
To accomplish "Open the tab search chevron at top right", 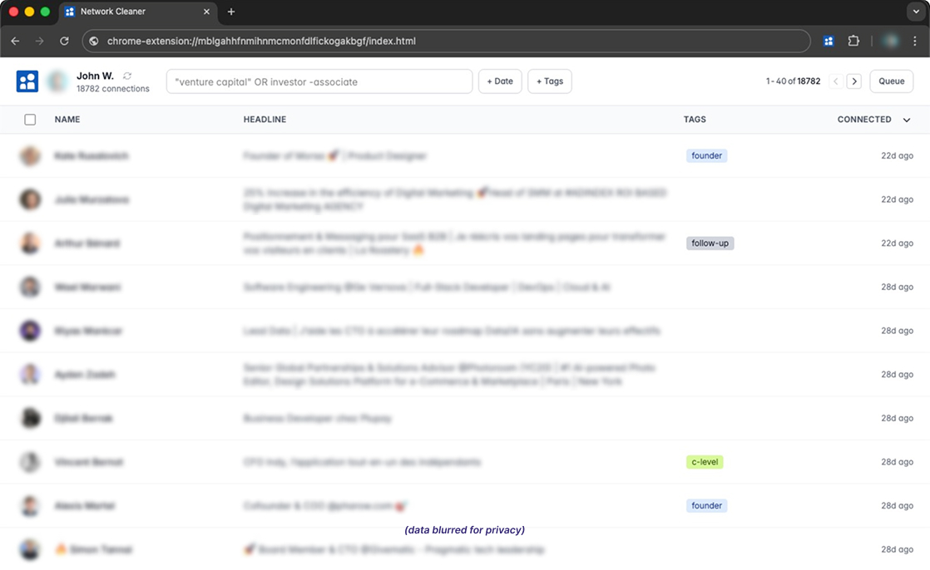I will (916, 12).
